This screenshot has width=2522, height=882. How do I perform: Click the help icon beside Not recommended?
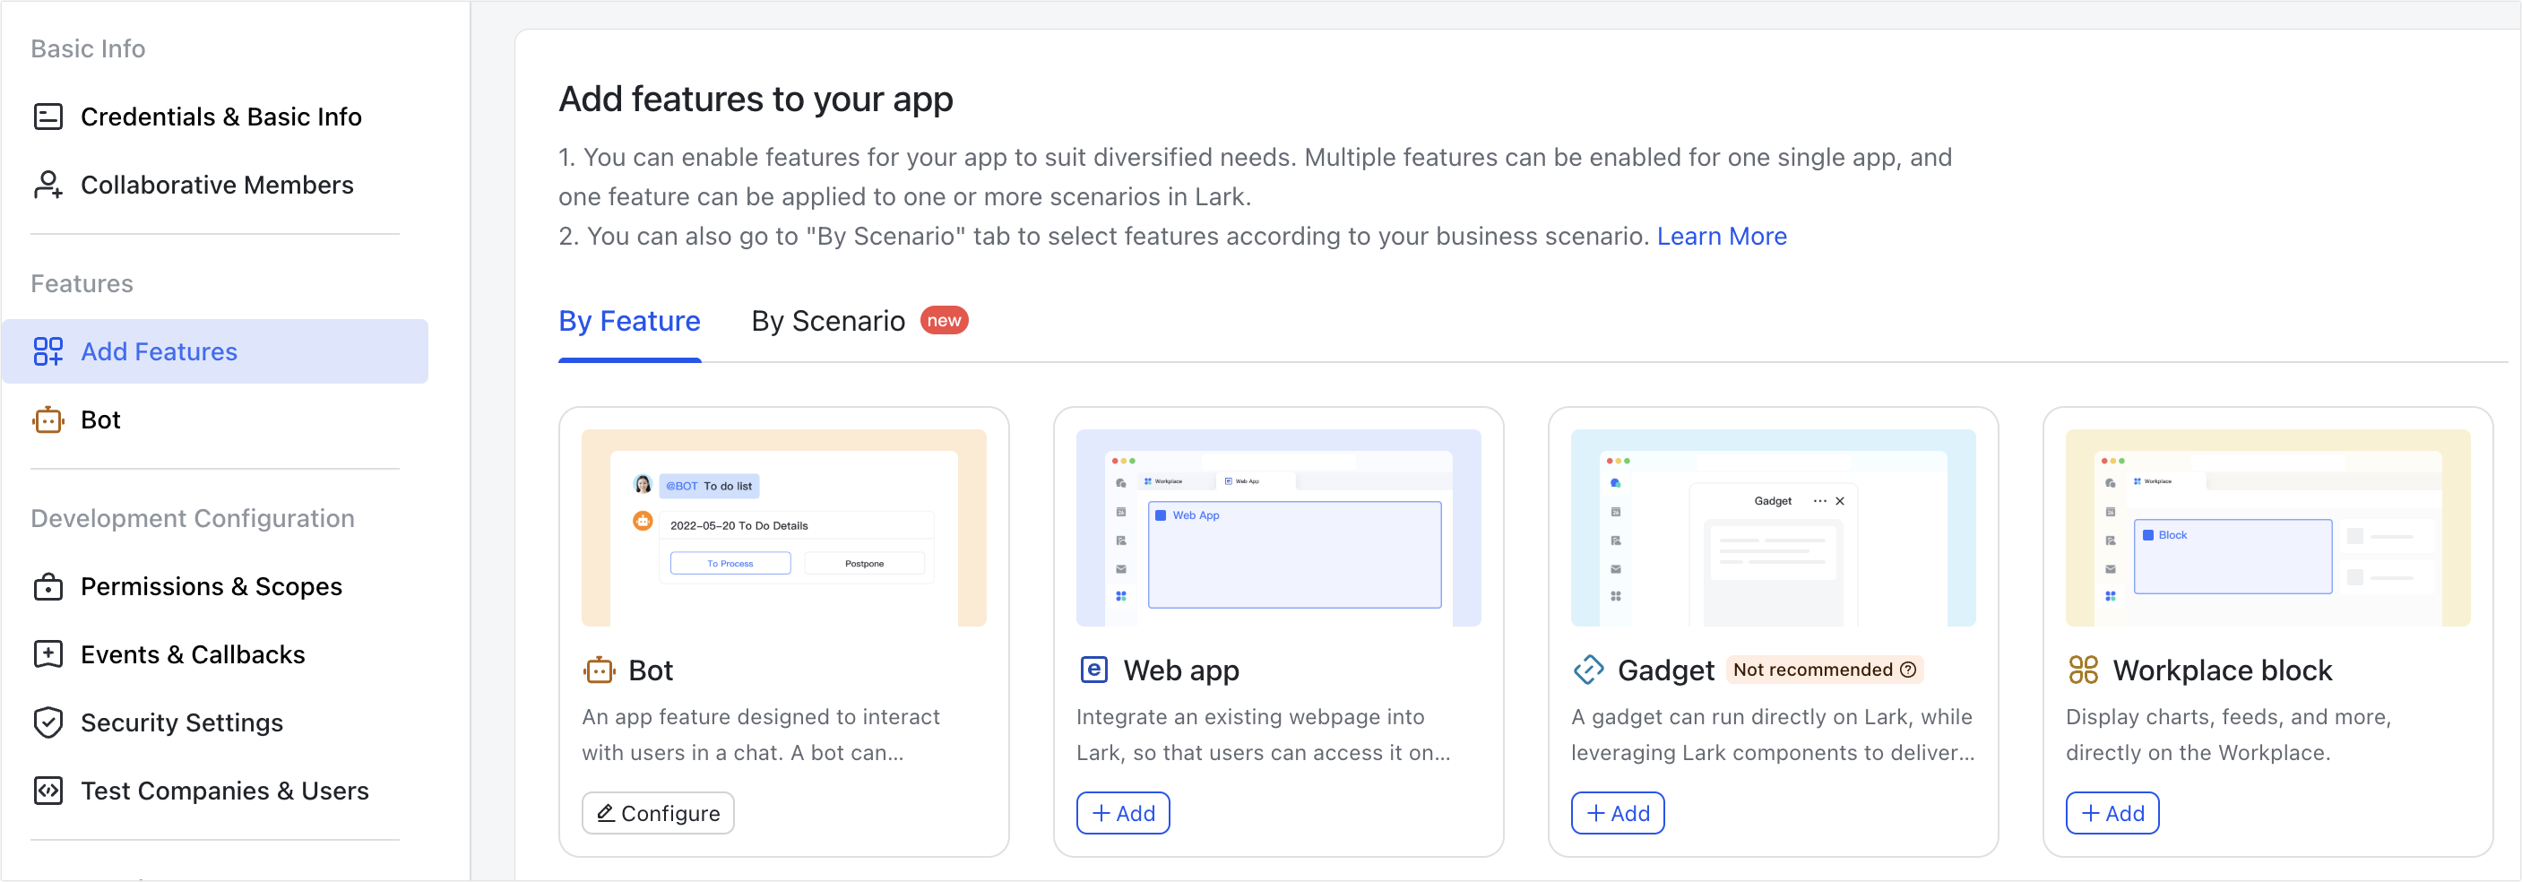(1907, 670)
